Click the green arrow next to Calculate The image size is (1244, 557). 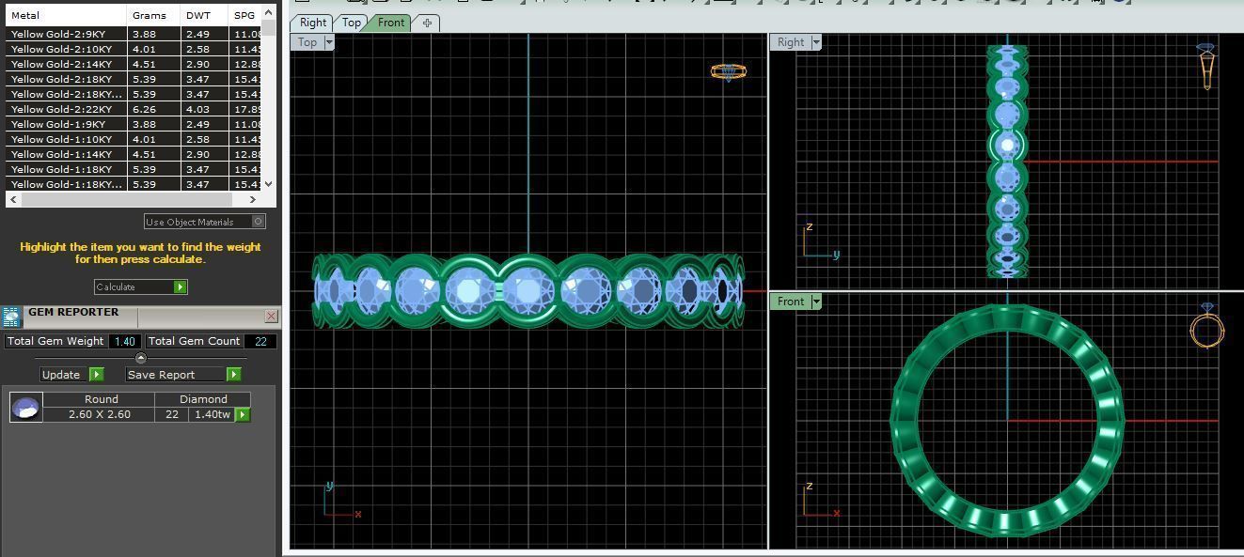pos(181,286)
